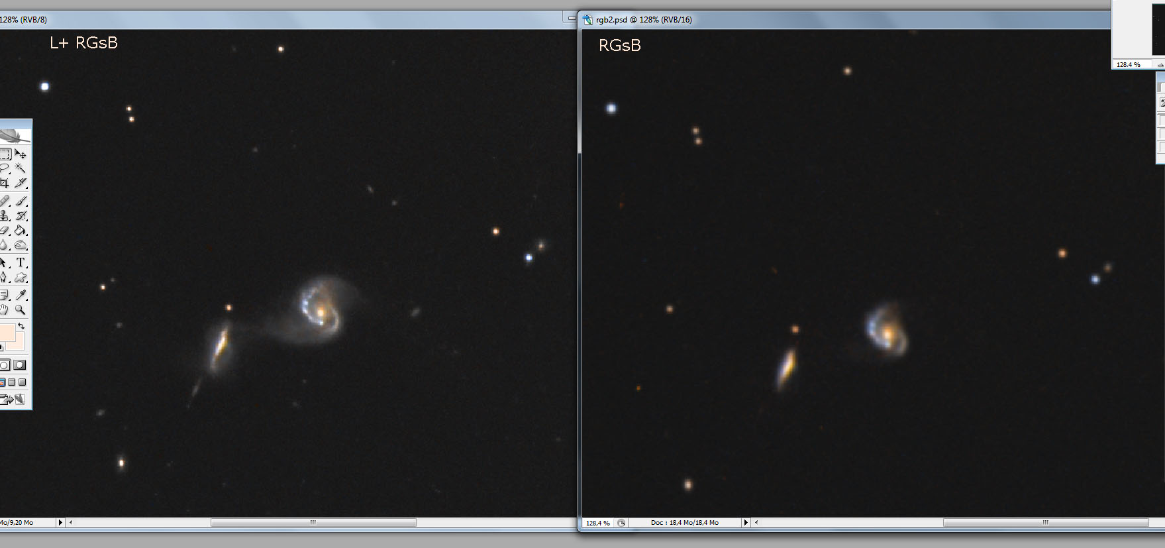Image resolution: width=1165 pixels, height=548 pixels.
Task: Select the Pen tool
Action: coord(5,278)
